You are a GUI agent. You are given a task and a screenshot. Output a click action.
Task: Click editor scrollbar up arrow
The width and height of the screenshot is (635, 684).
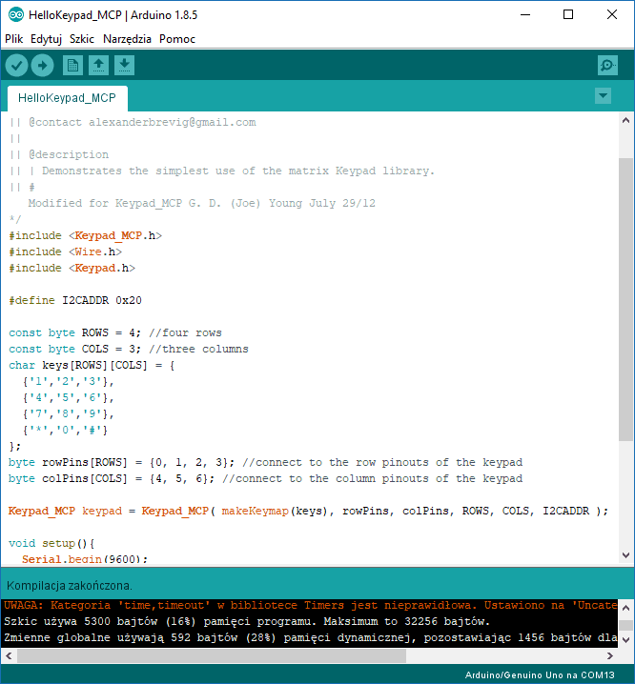pyautogui.click(x=625, y=120)
